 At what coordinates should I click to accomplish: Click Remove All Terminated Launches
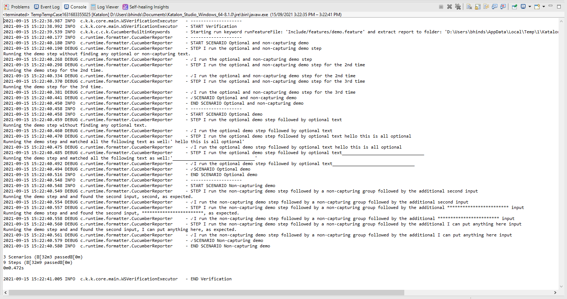pyautogui.click(x=458, y=6)
